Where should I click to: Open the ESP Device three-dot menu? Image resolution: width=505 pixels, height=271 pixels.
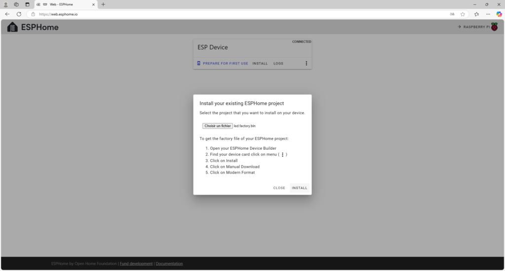(306, 64)
